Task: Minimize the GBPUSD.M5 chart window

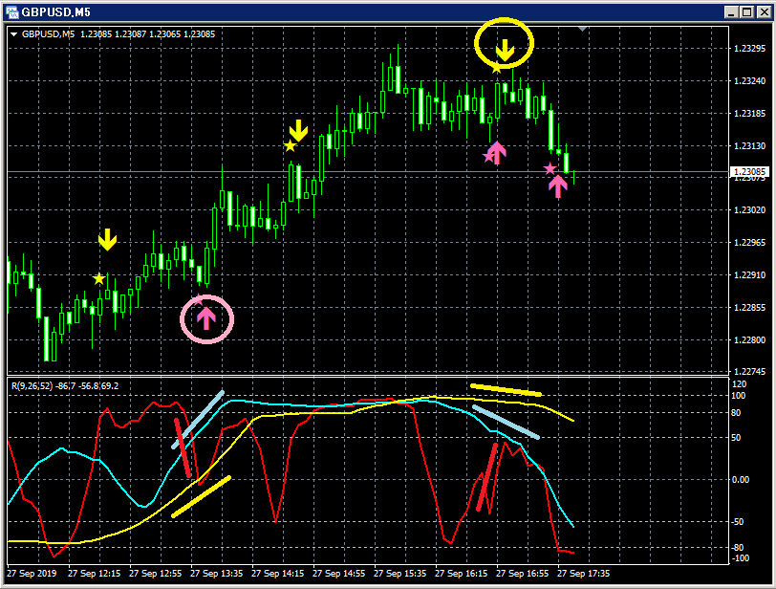Action: pyautogui.click(x=731, y=12)
